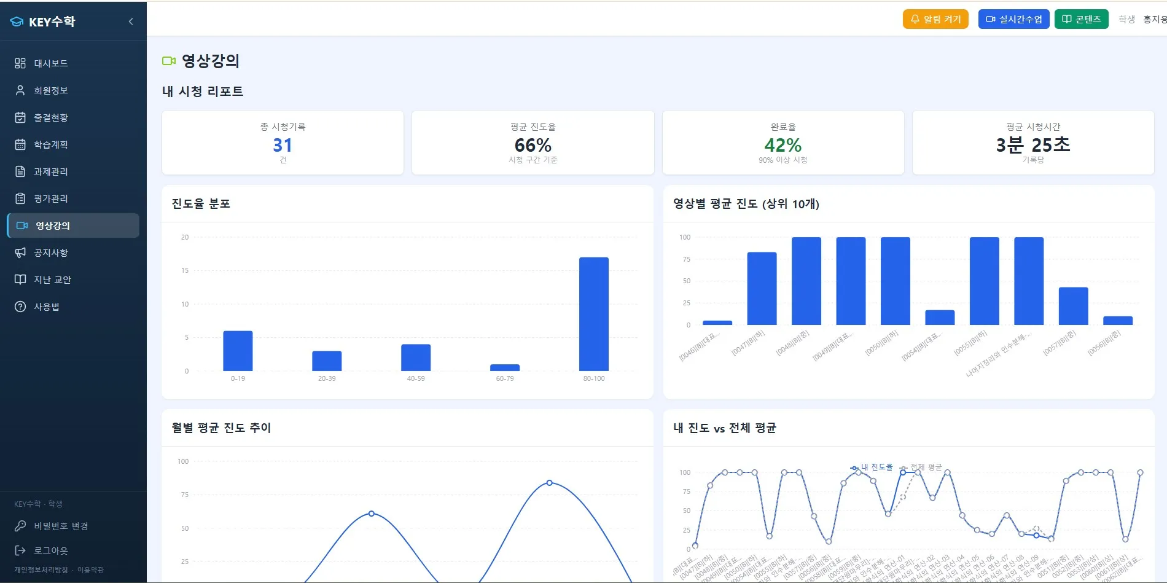Click the 영상강의 video camera sidebar icon
1167x583 pixels.
(x=22, y=225)
